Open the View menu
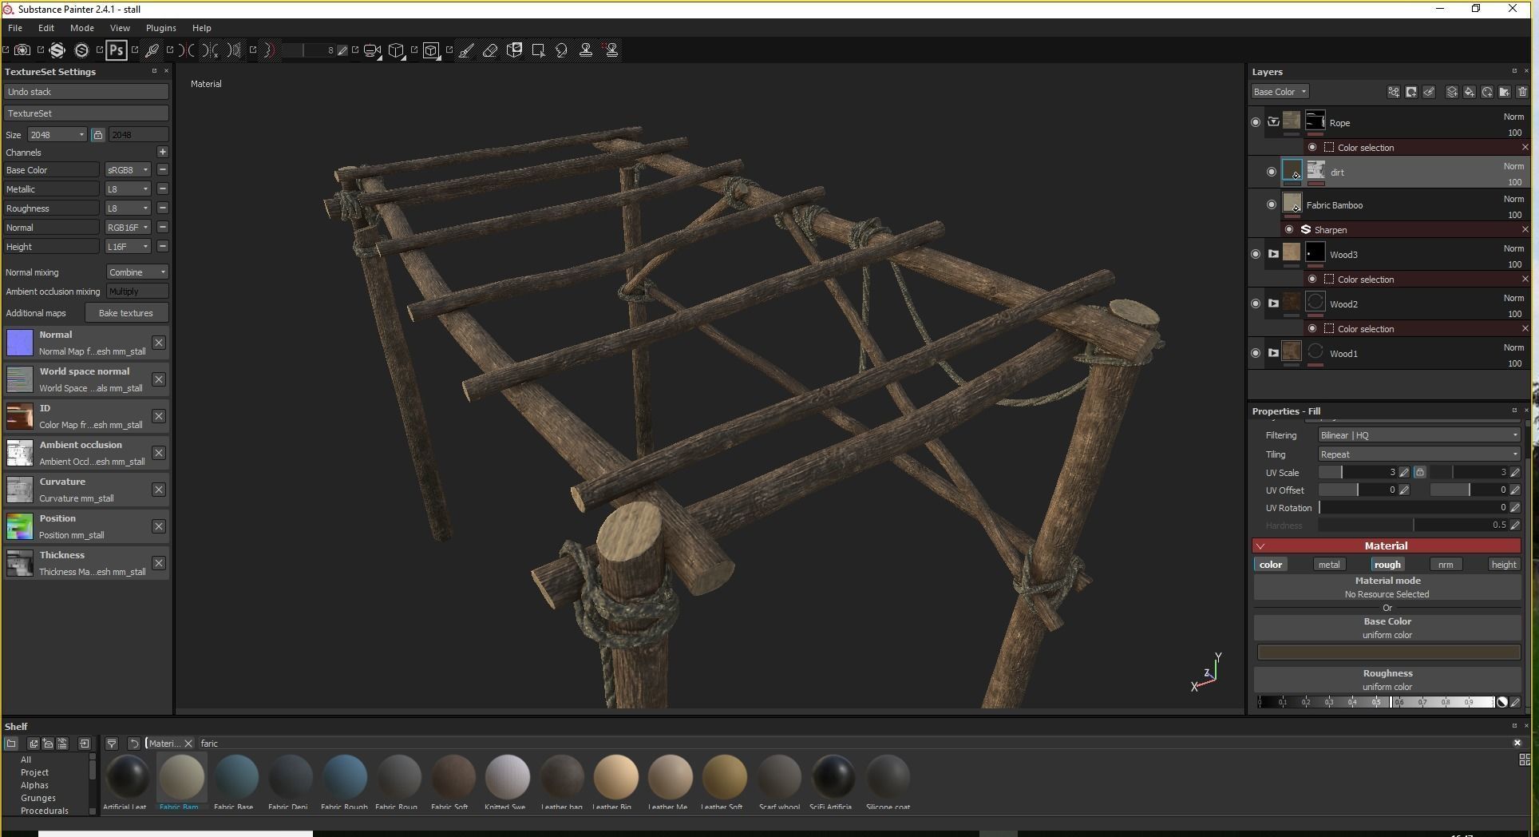The image size is (1539, 837). [120, 28]
